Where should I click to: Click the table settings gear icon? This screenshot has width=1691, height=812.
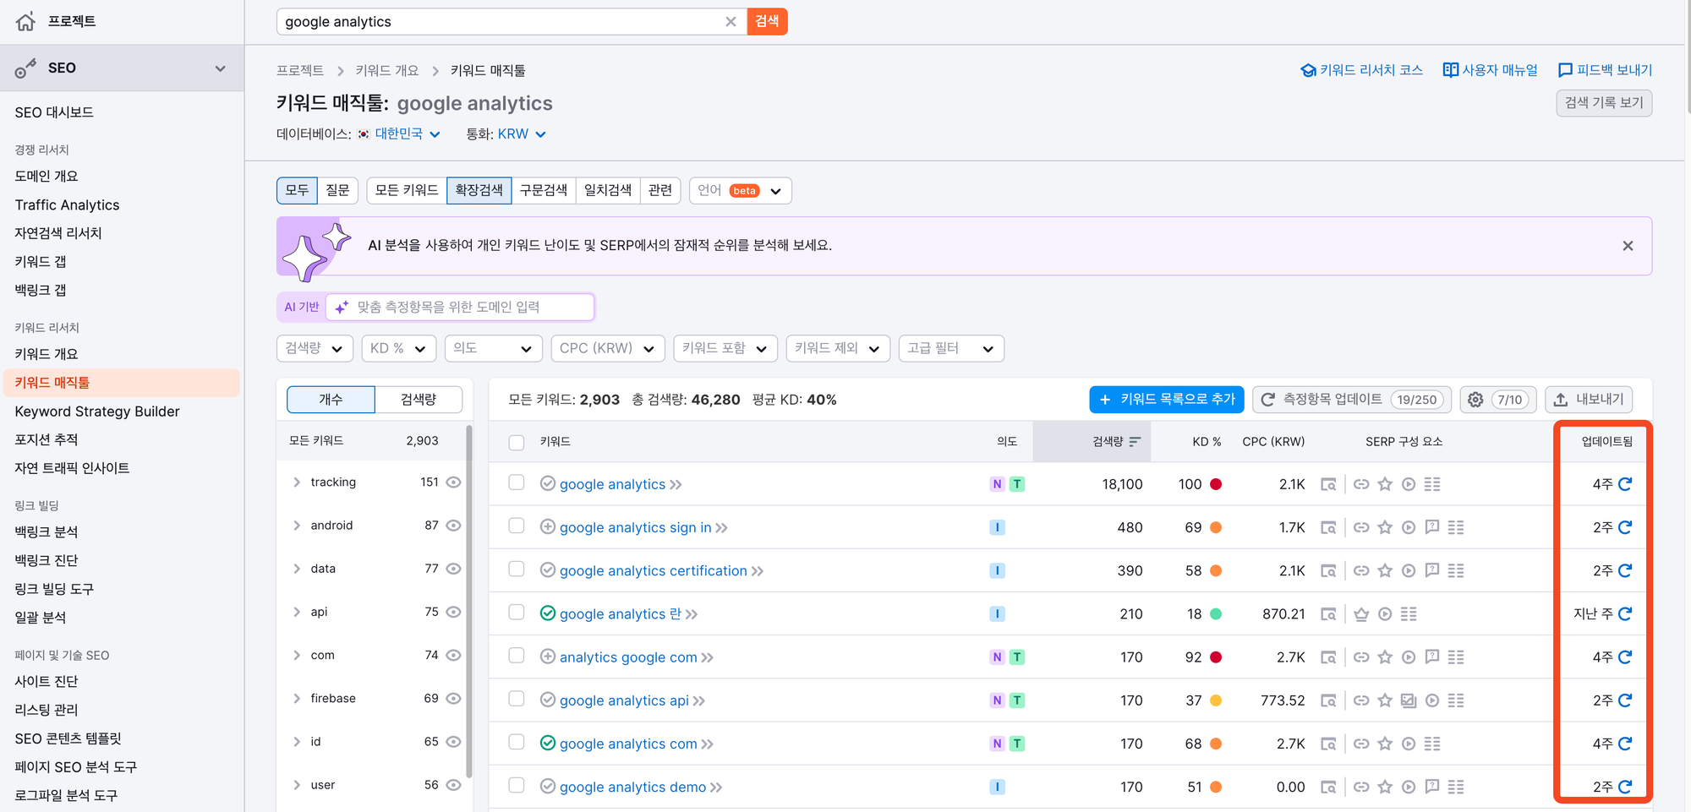pos(1475,400)
